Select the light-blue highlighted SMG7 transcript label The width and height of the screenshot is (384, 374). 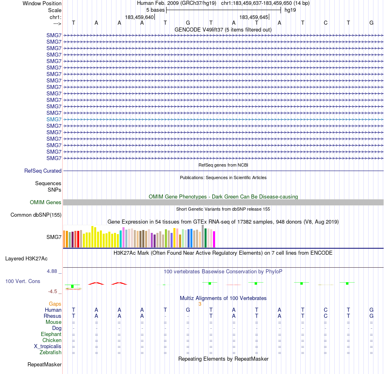pyautogui.click(x=54, y=119)
